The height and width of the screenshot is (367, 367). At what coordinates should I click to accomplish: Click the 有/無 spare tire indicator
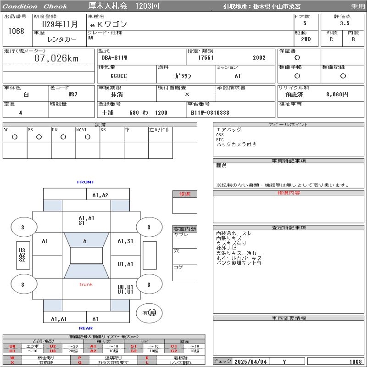pyautogui.click(x=149, y=313)
